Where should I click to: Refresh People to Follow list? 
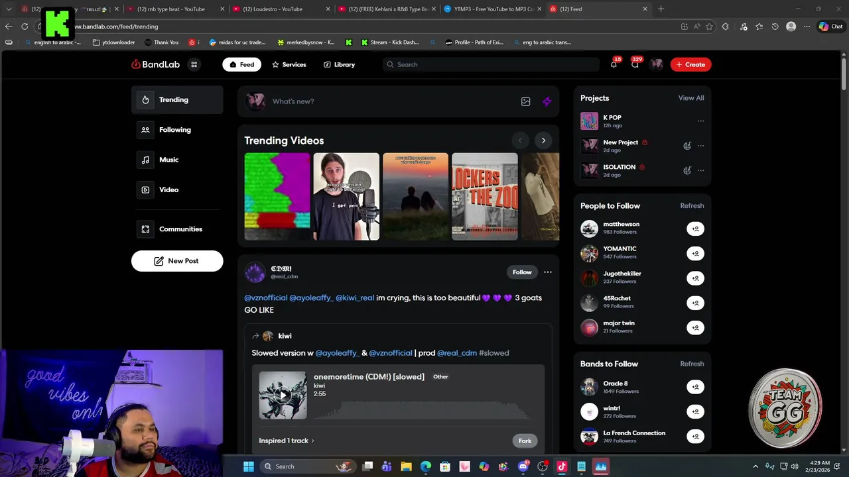pyautogui.click(x=692, y=205)
